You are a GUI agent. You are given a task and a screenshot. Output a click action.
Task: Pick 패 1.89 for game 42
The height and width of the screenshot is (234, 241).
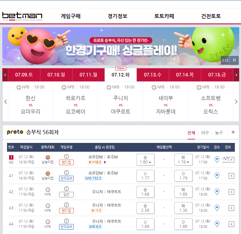click(x=183, y=192)
